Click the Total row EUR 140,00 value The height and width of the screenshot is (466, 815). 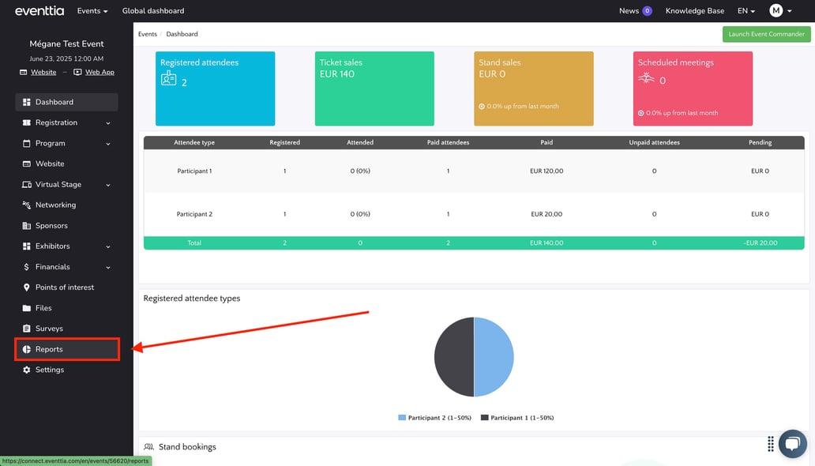546,243
